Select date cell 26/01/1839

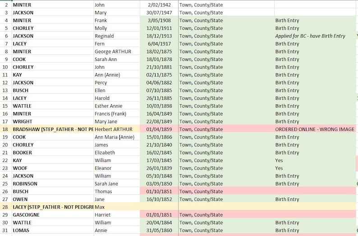[159, 168]
